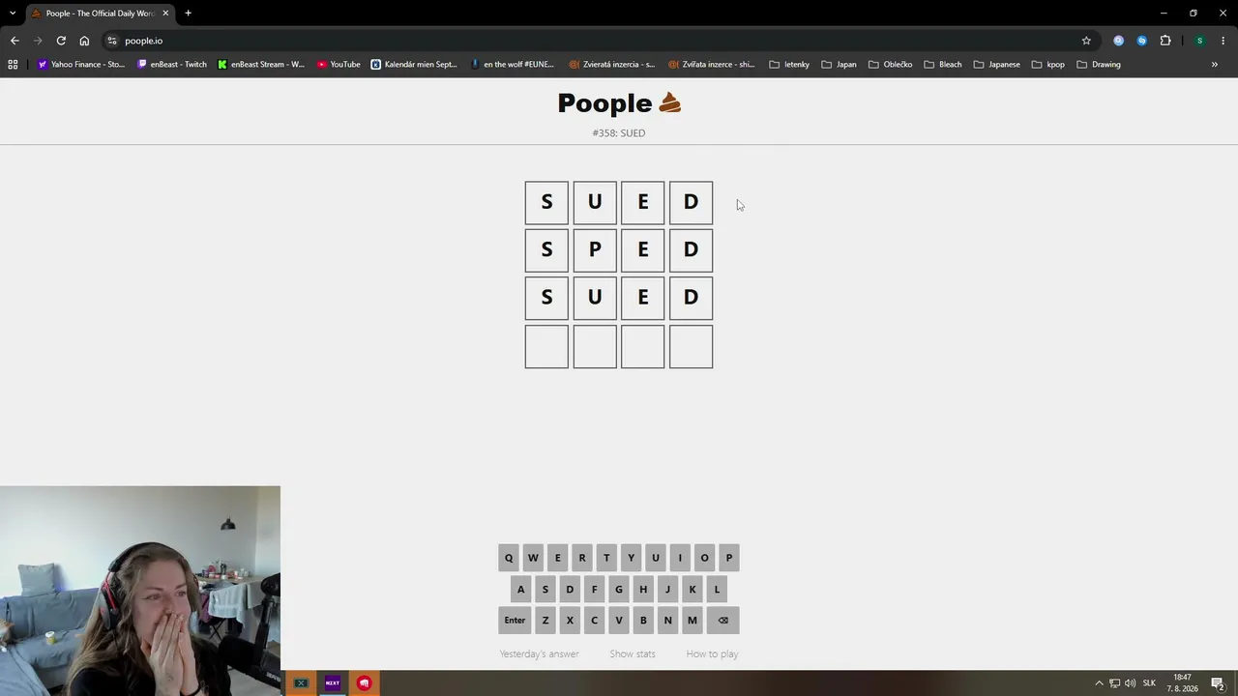The width and height of the screenshot is (1238, 696).
Task: Expand the letenky bookmark folder
Action: tap(789, 65)
